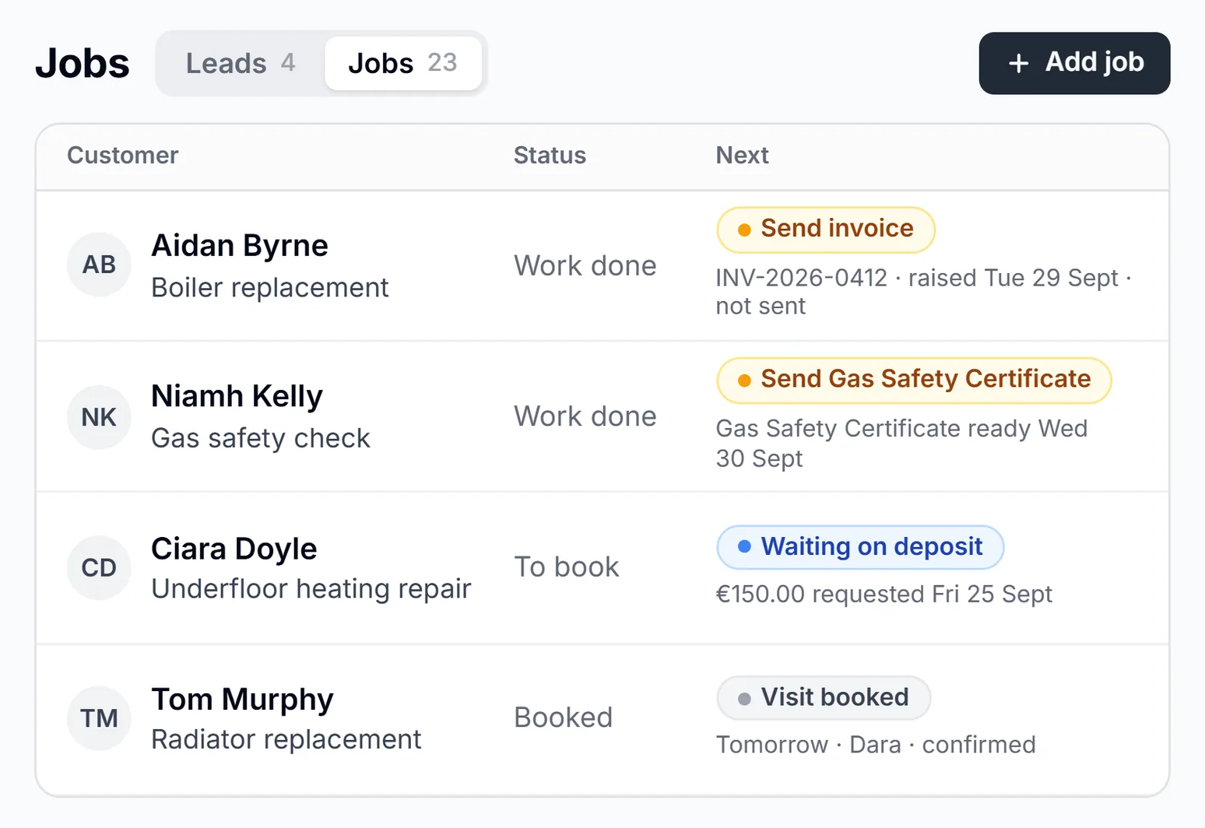Click the Status column header
Viewport: 1205px width, 828px height.
click(x=550, y=156)
